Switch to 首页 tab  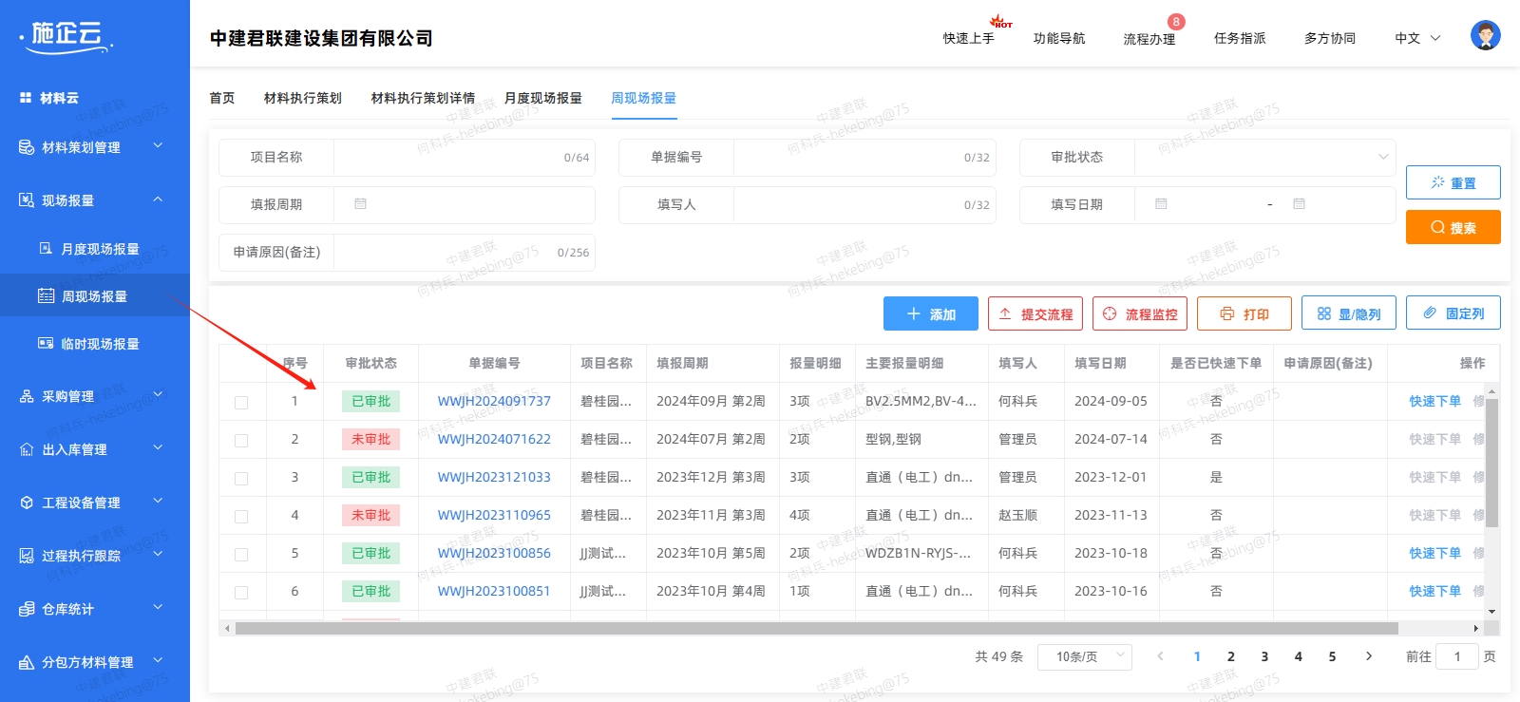point(222,98)
